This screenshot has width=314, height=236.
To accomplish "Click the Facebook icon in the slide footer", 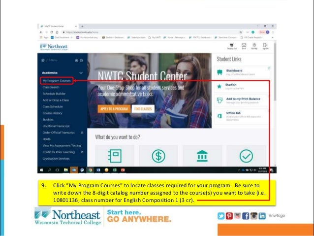I will pyautogui.click(x=246, y=216).
